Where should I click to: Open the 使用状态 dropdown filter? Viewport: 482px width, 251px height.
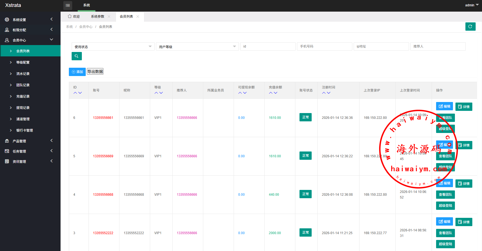point(113,46)
